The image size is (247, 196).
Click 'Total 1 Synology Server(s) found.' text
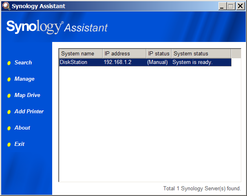click(x=202, y=188)
